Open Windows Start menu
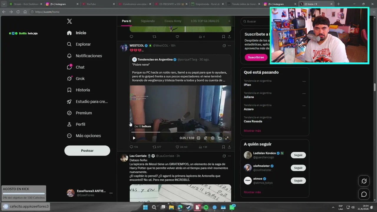 pos(145,208)
